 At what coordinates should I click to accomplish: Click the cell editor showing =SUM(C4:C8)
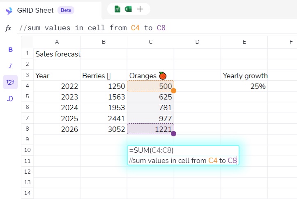(x=183, y=155)
